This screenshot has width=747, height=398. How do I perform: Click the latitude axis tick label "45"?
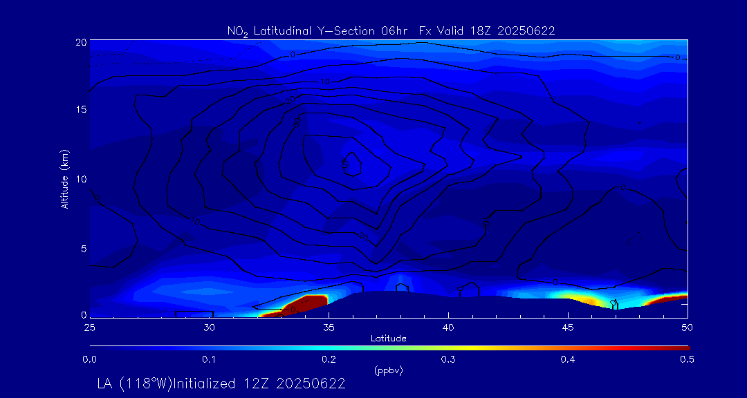click(568, 328)
